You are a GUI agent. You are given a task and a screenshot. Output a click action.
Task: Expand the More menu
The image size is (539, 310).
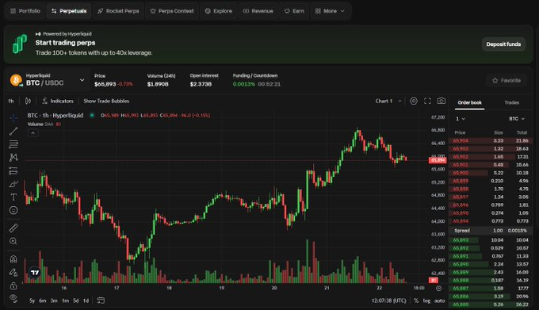pyautogui.click(x=330, y=11)
